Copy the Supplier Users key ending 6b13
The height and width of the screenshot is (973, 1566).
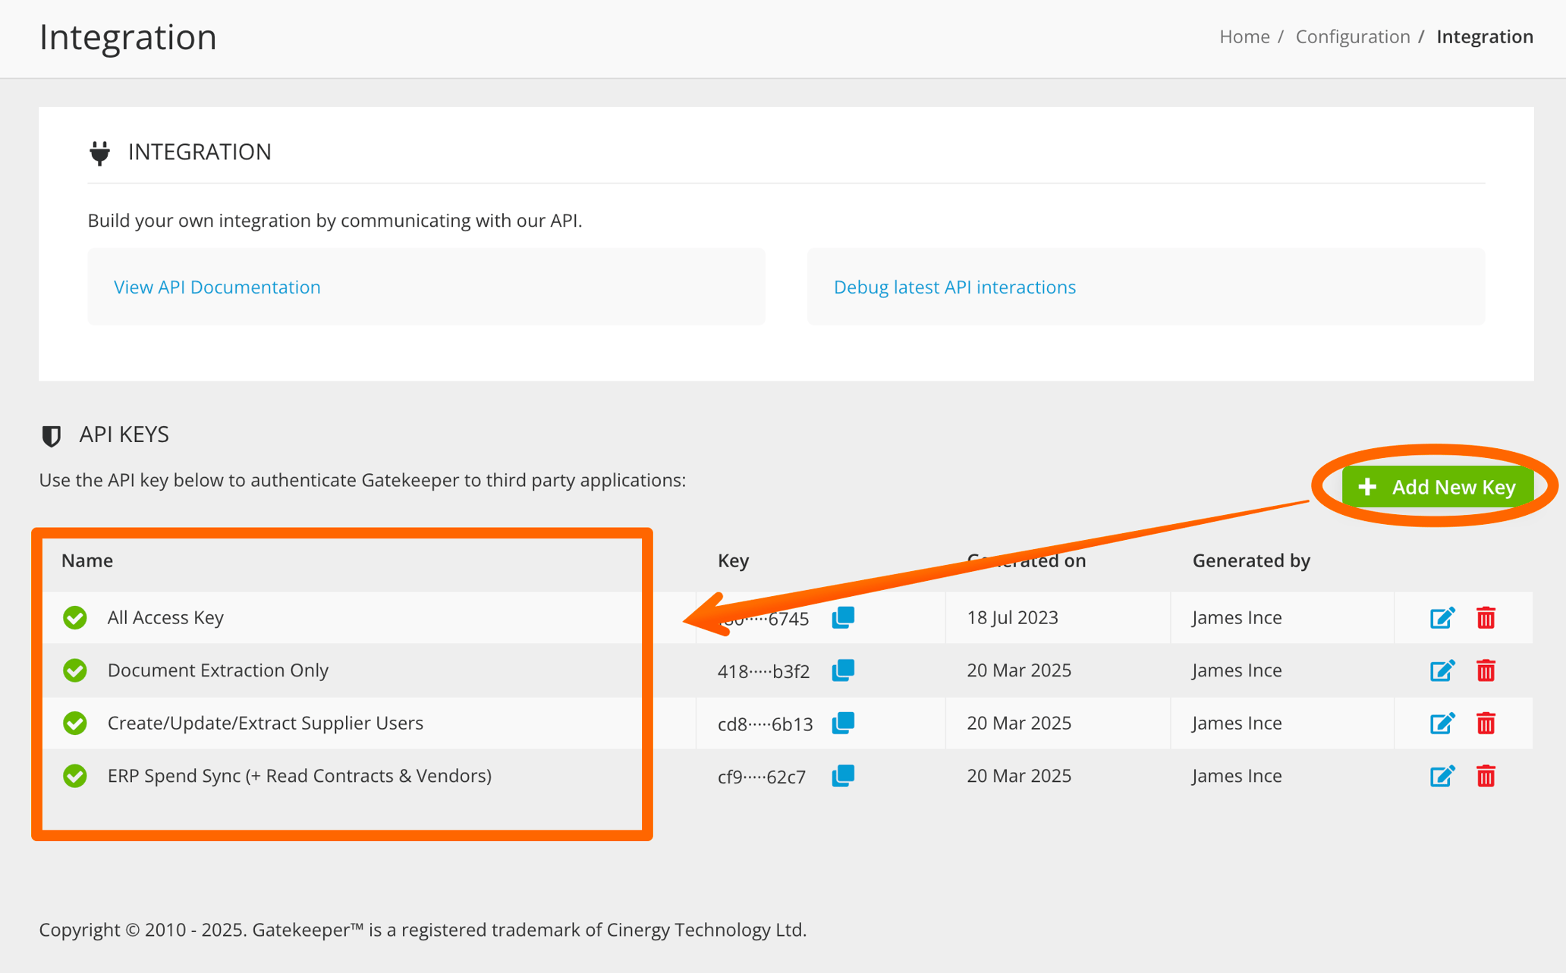coord(843,723)
